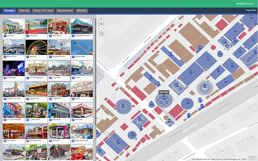Open the Vente / Tir / Jeux tab
258x161 pixels.
tap(43, 11)
